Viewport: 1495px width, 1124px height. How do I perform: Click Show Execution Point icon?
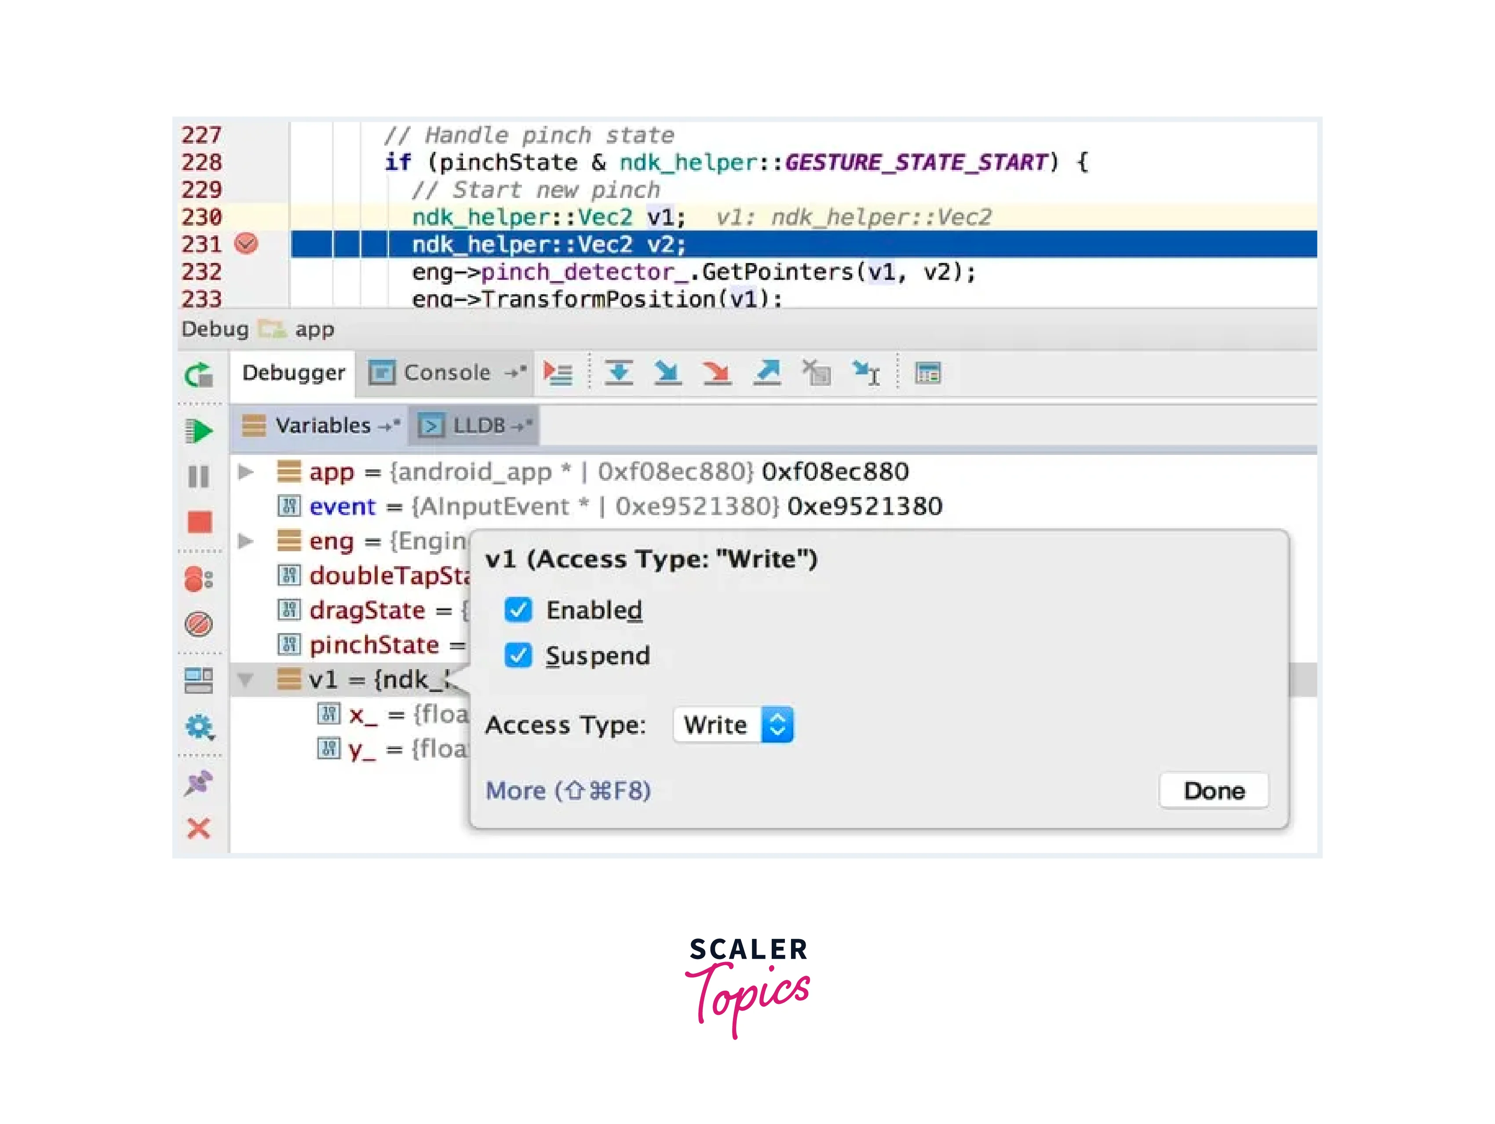point(558,373)
